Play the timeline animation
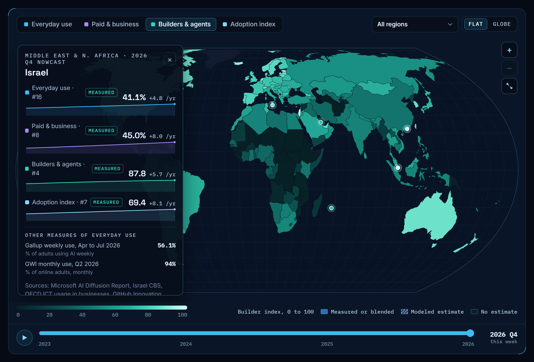Image resolution: width=534 pixels, height=362 pixels. tap(24, 338)
